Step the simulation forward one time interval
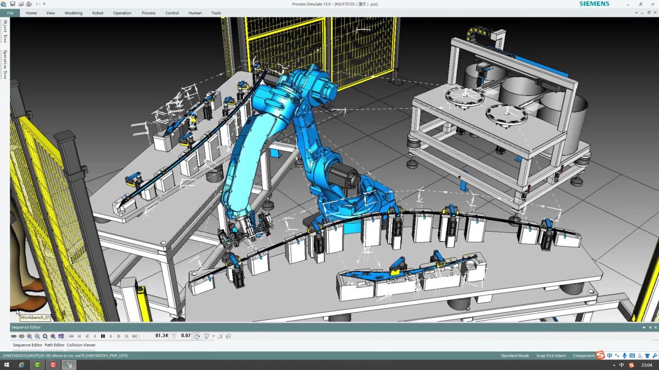 pos(119,336)
